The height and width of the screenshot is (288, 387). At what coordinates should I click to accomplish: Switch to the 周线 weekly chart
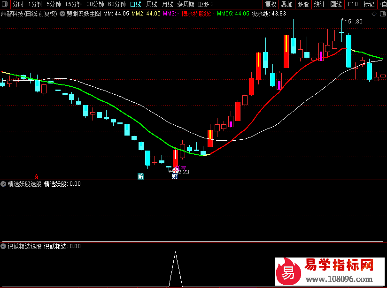pyautogui.click(x=152, y=4)
